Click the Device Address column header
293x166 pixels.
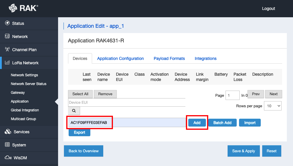(x=182, y=77)
